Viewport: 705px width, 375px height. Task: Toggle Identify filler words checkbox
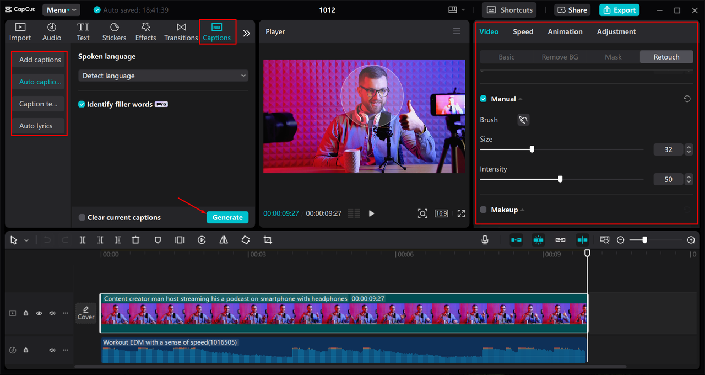click(82, 104)
